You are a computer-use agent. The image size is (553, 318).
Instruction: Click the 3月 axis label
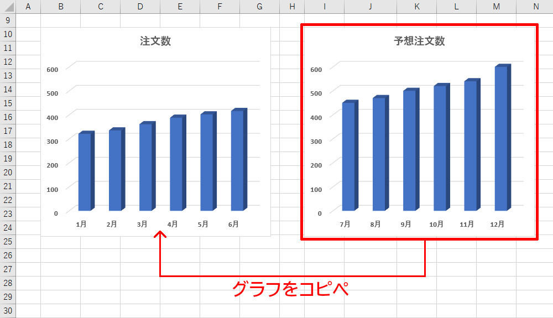(x=142, y=224)
